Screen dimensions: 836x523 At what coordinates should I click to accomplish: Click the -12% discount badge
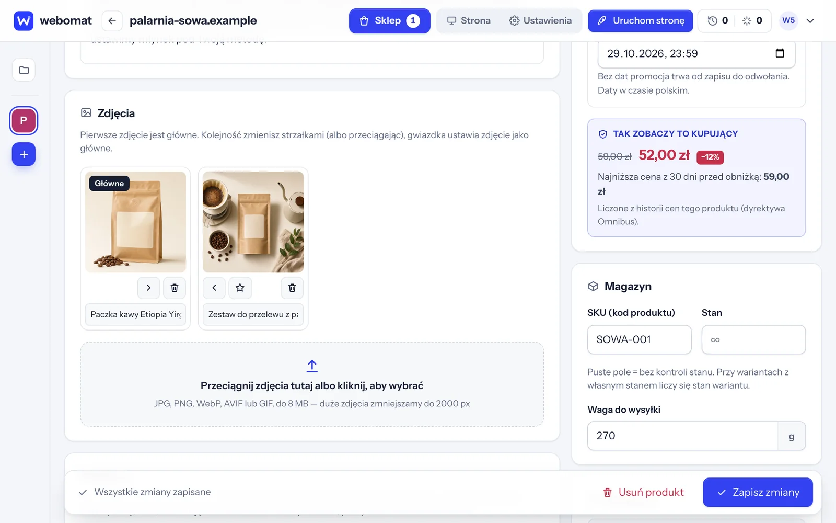point(710,157)
